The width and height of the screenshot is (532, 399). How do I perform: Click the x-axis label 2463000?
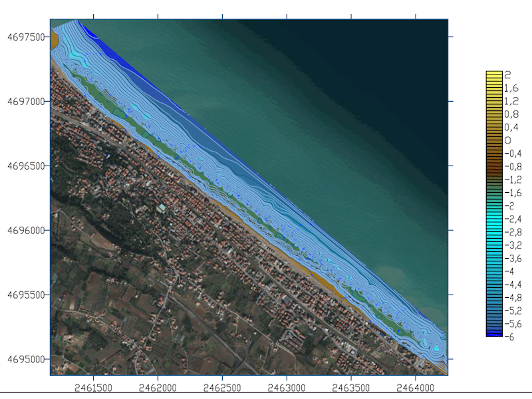287,388
